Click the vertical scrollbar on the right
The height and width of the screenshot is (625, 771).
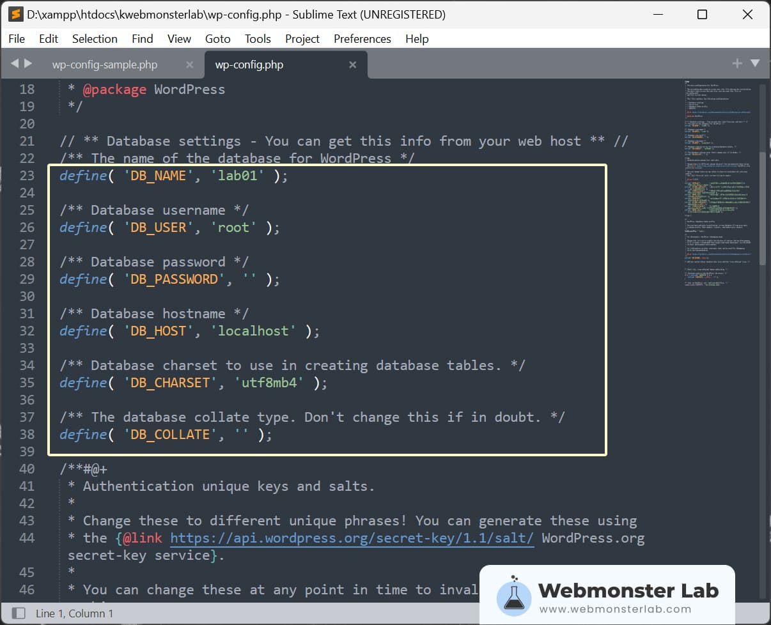tap(761, 192)
